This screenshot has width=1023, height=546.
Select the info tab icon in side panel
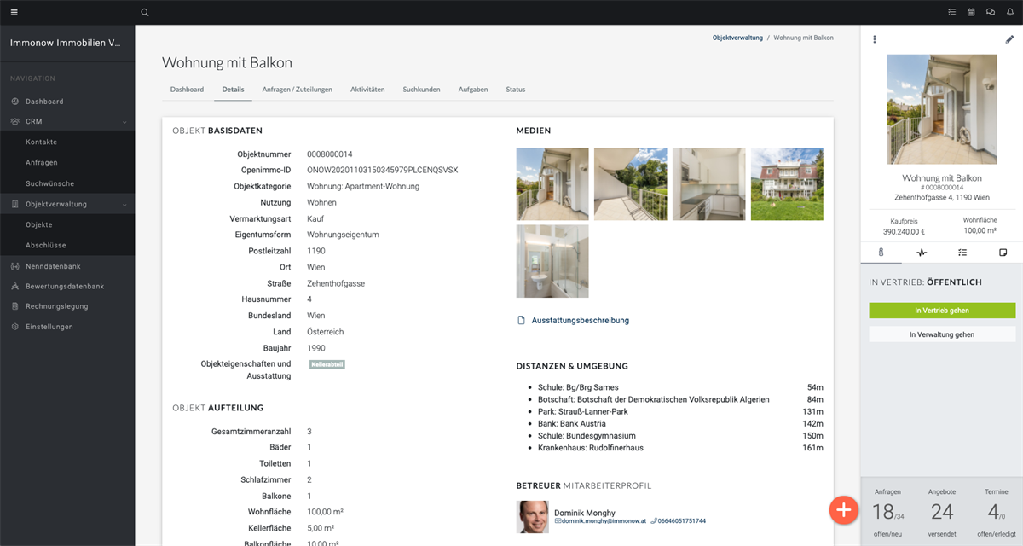coord(881,253)
